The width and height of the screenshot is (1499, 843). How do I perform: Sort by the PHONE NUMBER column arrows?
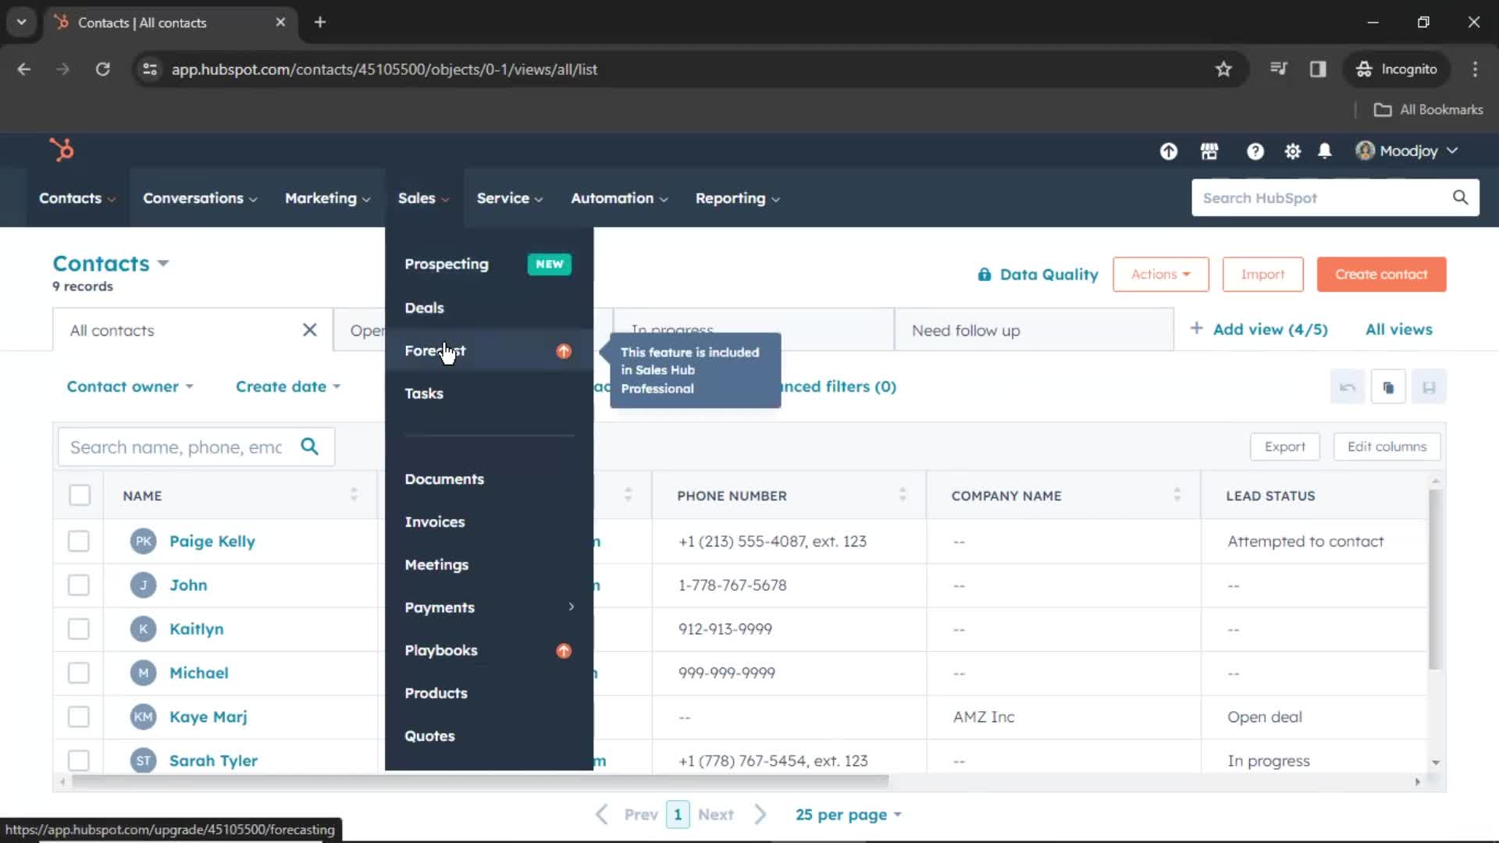pyautogui.click(x=903, y=495)
